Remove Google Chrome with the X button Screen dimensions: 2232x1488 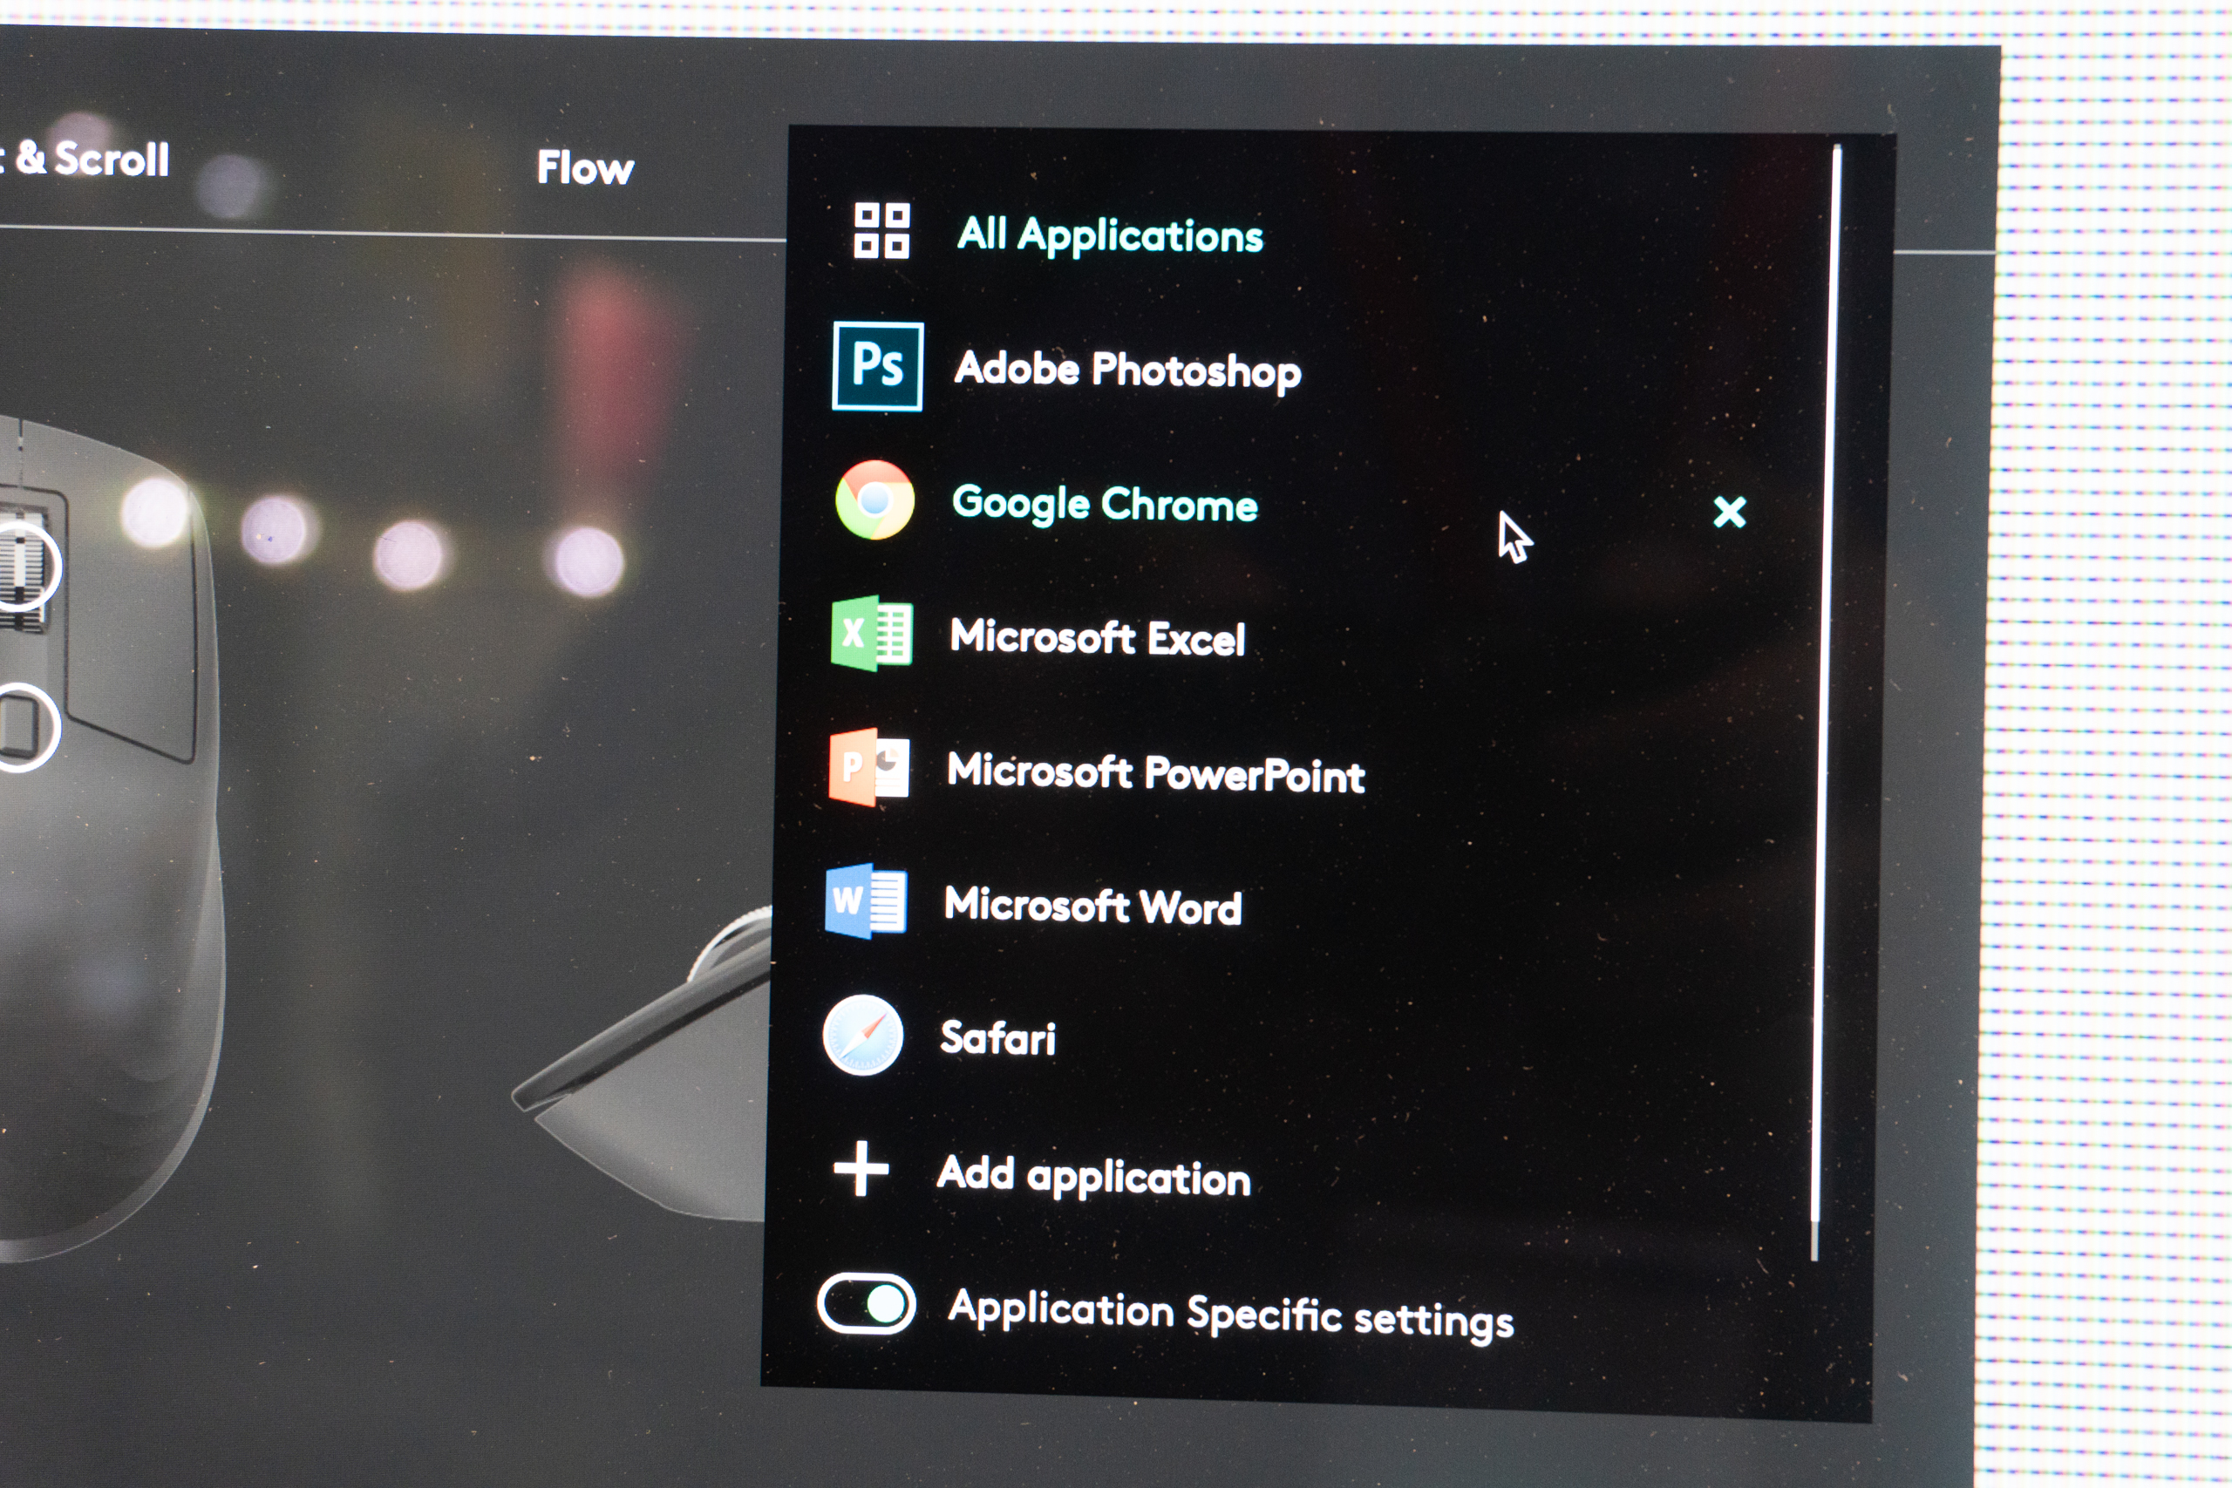[1729, 513]
